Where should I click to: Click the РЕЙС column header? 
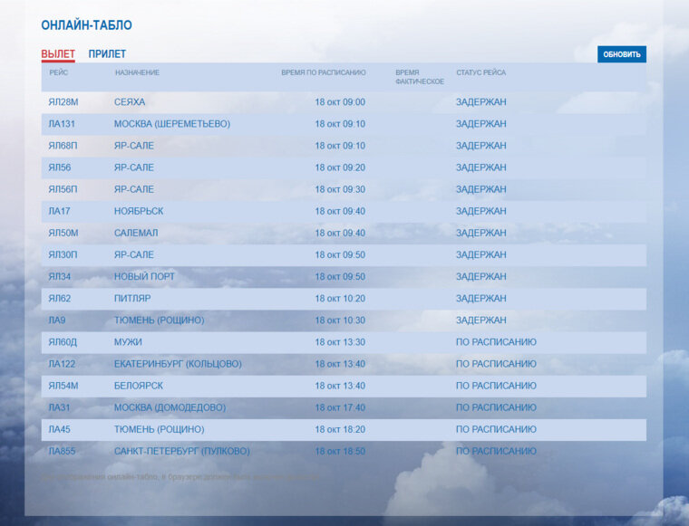pyautogui.click(x=58, y=72)
